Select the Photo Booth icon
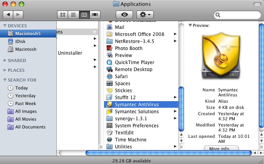 point(110,48)
